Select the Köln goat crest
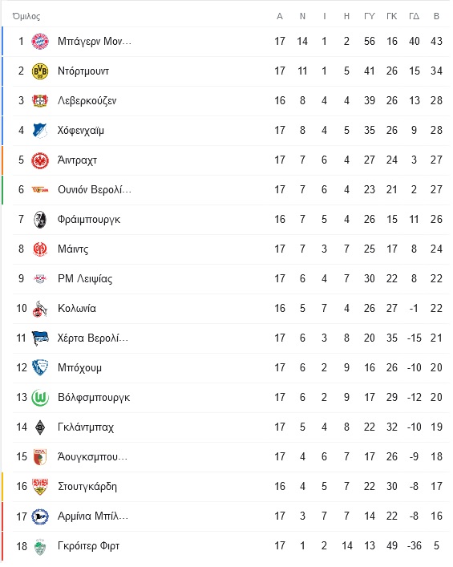 click(x=40, y=309)
